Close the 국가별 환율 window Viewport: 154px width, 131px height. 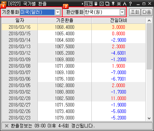[150, 4]
